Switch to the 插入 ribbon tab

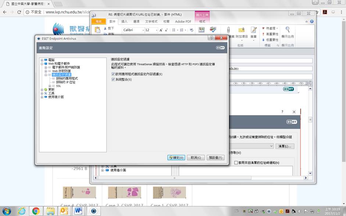pyautogui.click(x=124, y=22)
